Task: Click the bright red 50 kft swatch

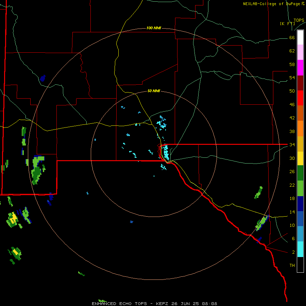Action: (x=300, y=98)
